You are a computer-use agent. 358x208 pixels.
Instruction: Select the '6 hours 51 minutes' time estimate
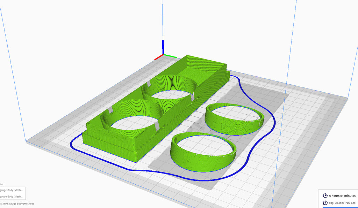point(342,196)
